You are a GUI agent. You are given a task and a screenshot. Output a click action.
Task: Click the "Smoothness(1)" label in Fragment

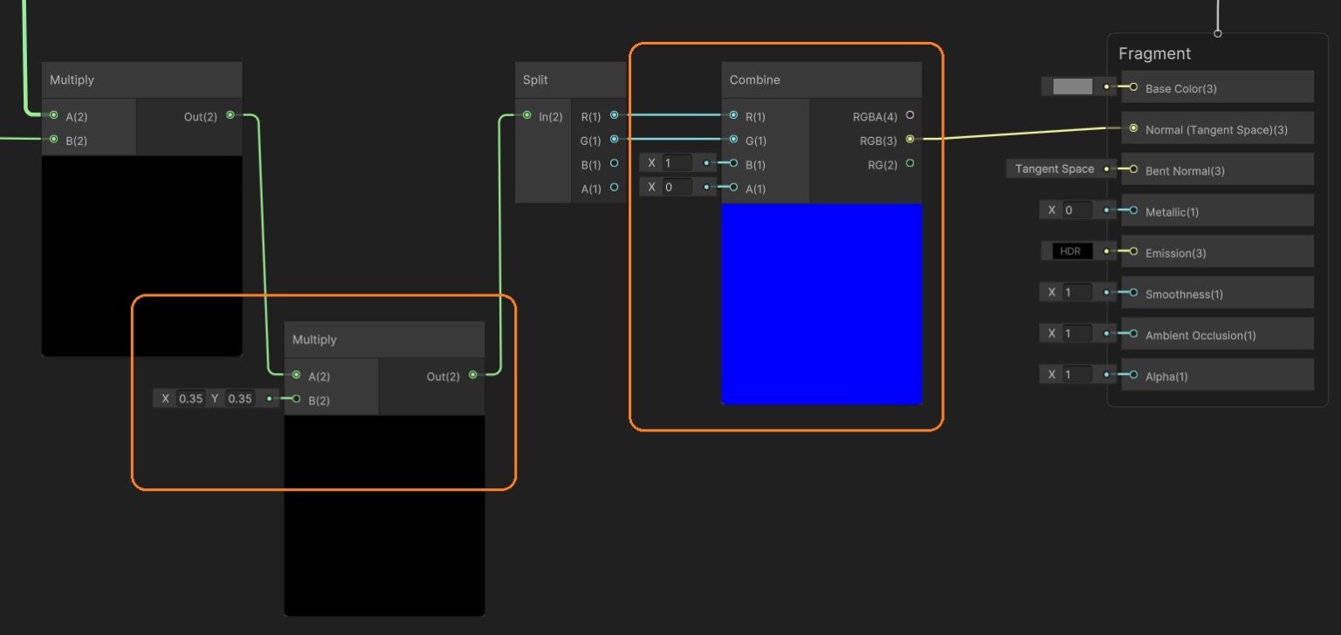coord(1184,293)
